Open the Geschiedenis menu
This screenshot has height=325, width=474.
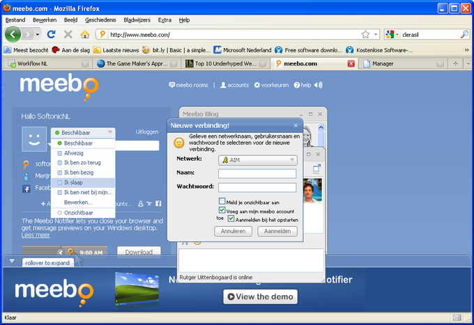pos(100,20)
